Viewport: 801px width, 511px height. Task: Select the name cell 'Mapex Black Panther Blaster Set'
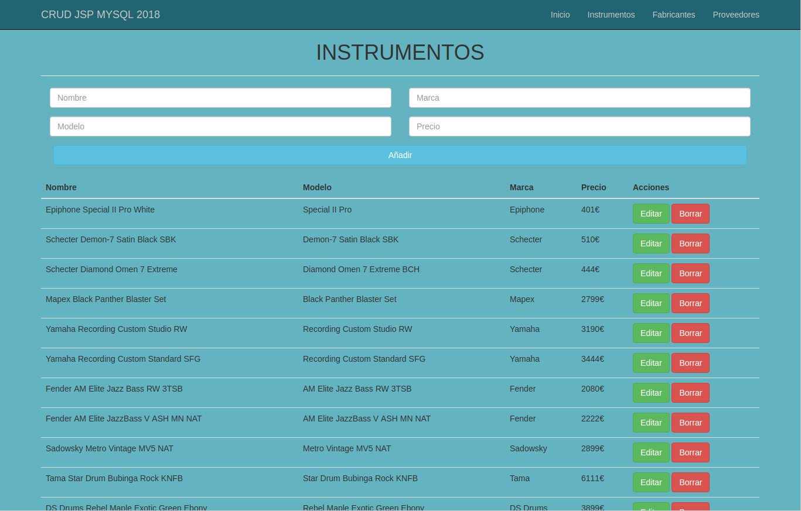[x=106, y=299]
